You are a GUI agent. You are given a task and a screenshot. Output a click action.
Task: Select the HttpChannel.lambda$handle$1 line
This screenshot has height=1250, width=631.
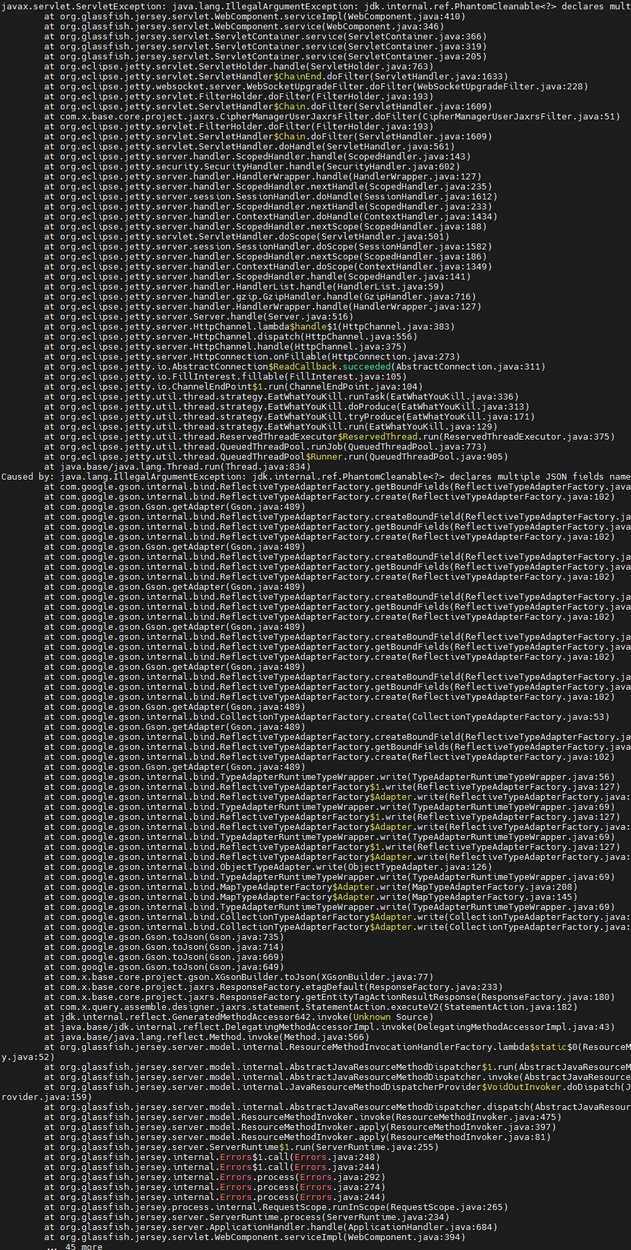pyautogui.click(x=249, y=326)
